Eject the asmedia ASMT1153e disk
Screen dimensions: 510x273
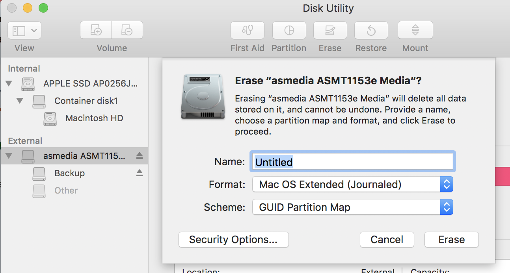coord(139,156)
